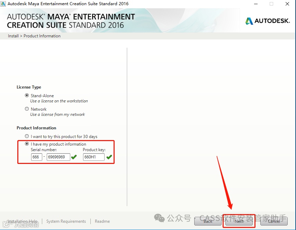This screenshot has height=230, width=296.
Task: Cancel the installation
Action: tap(274, 221)
